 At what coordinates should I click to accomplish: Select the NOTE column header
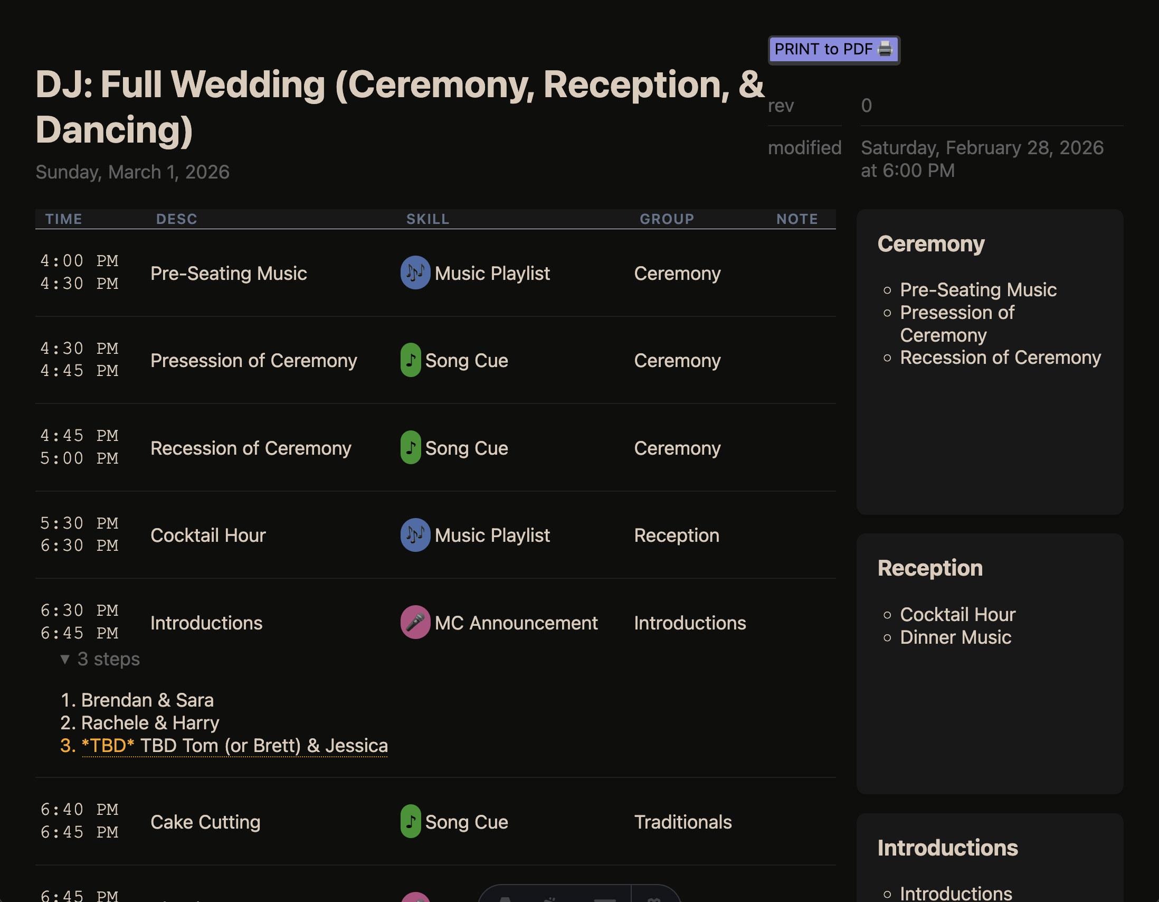797,219
